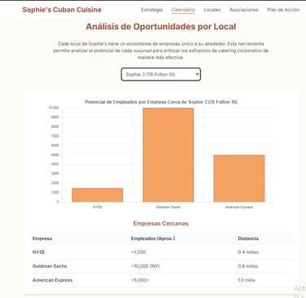This screenshot has width=306, height=298.
Task: Open the Asociaciones navigation link
Action: [x=244, y=10]
